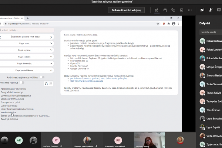This screenshot has height=148, width=222.
Task: Switch to list view icon
Action: 51,84
